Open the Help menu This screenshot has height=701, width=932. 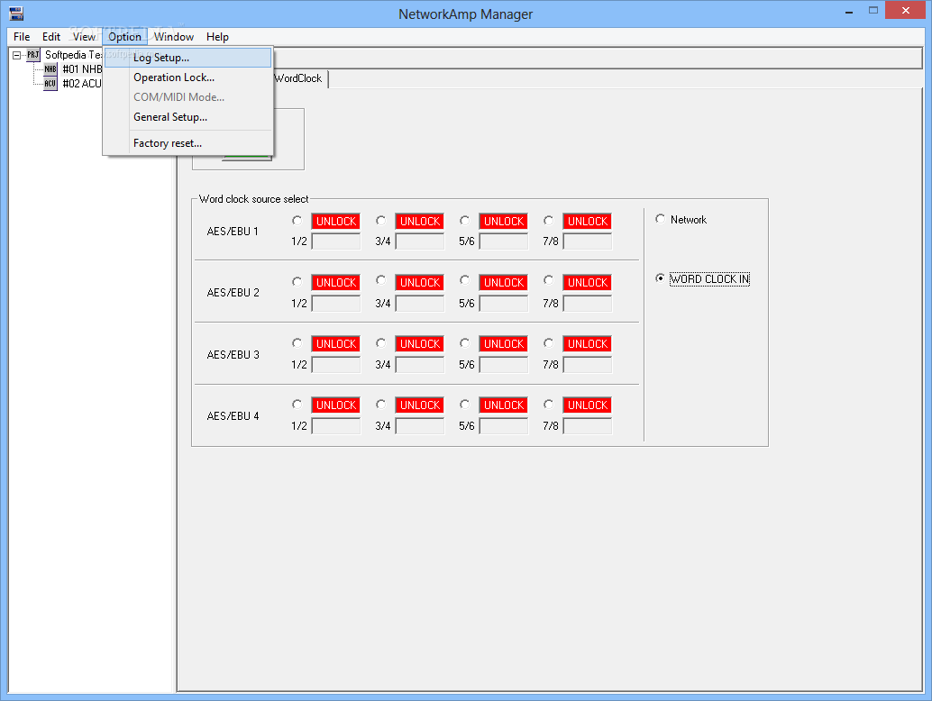pos(217,37)
